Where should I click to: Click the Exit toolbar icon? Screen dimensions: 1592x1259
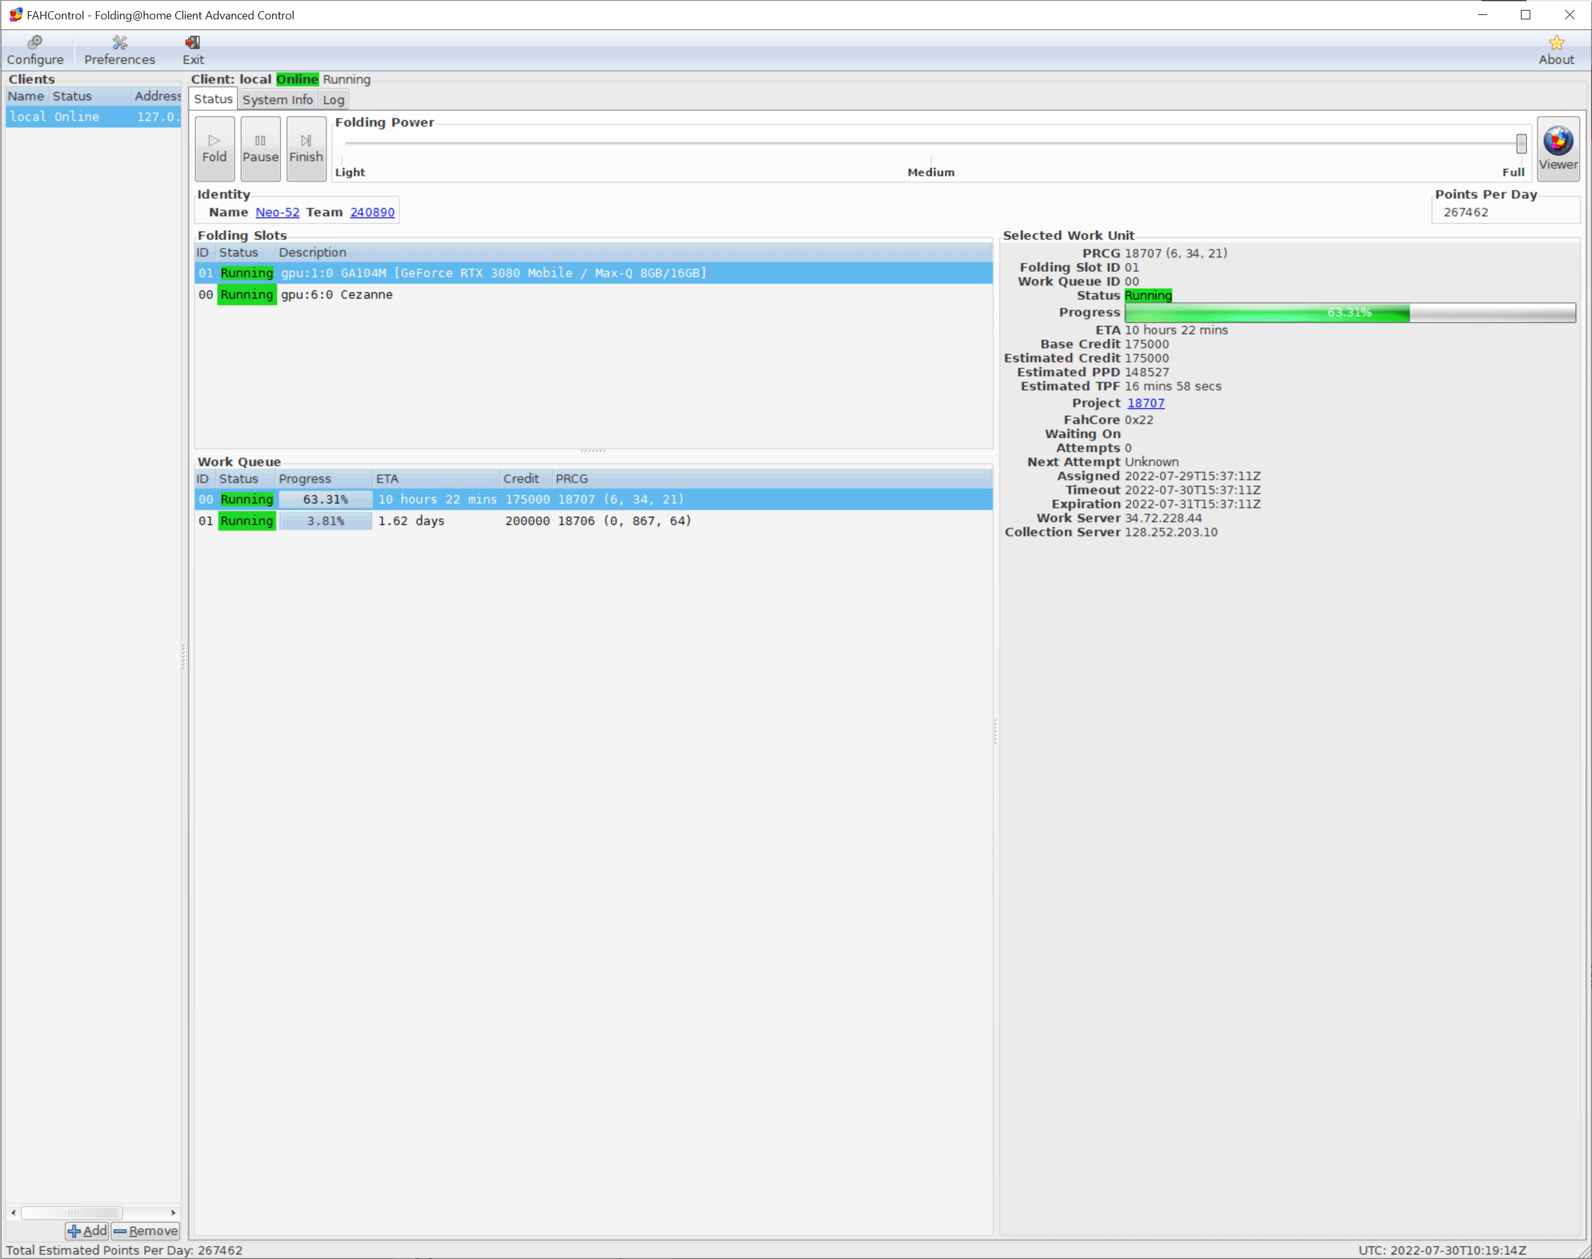pos(193,50)
